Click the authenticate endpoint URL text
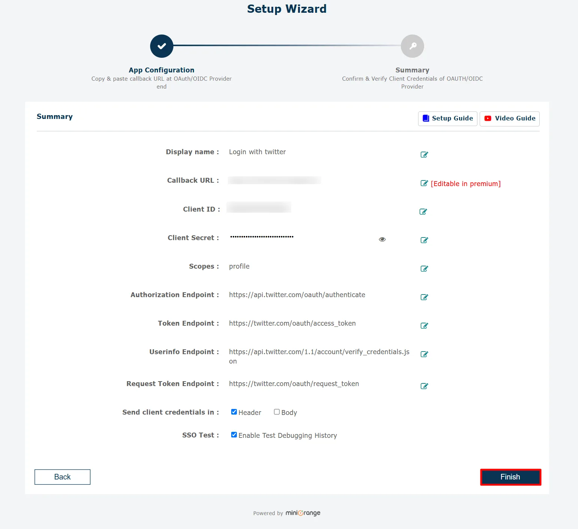Image resolution: width=578 pixels, height=529 pixels. [x=297, y=295]
